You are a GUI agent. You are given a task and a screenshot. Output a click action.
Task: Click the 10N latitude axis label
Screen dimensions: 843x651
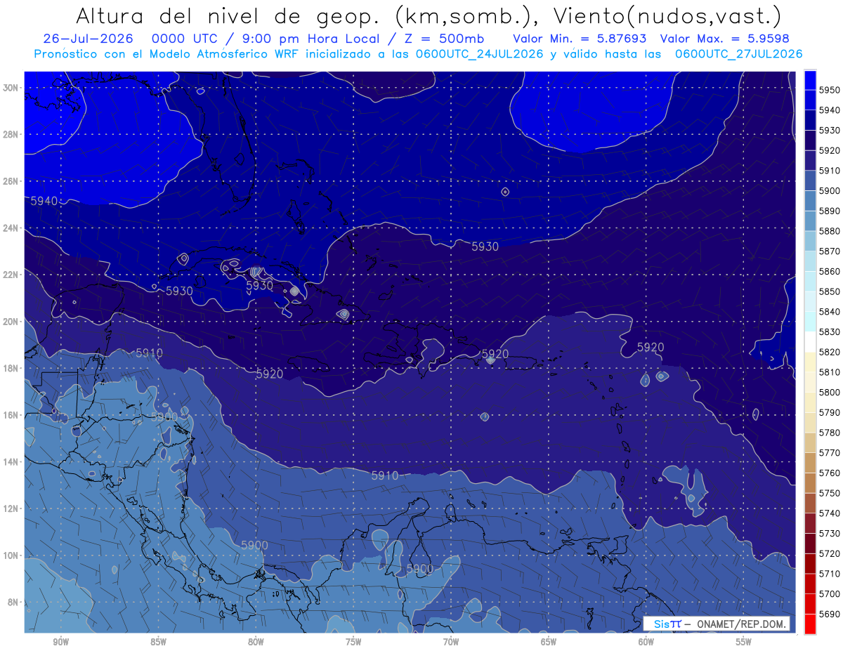tap(11, 555)
